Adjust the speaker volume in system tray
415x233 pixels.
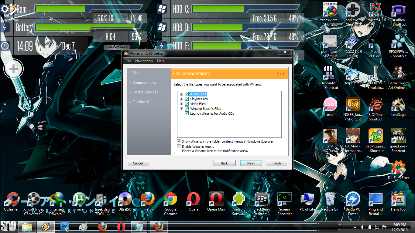362,227
